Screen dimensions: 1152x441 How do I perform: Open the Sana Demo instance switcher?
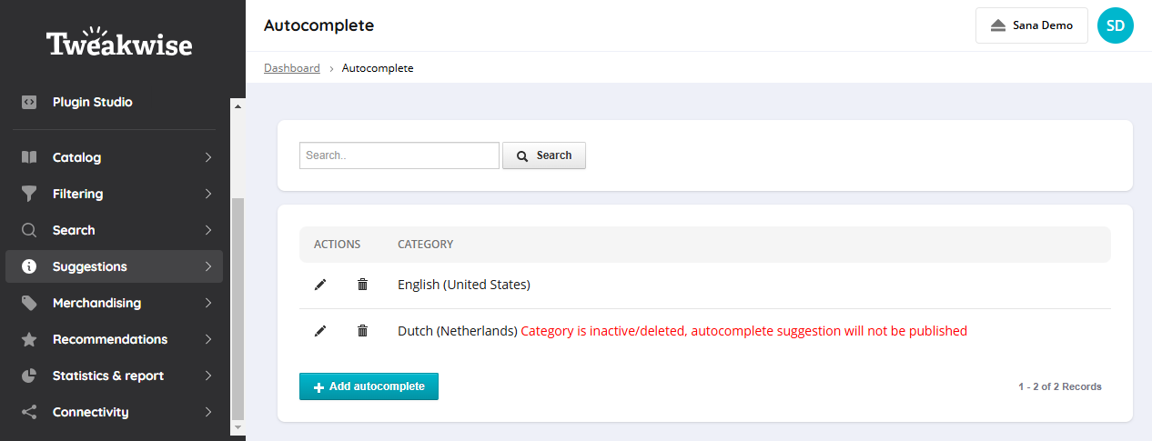point(1032,25)
